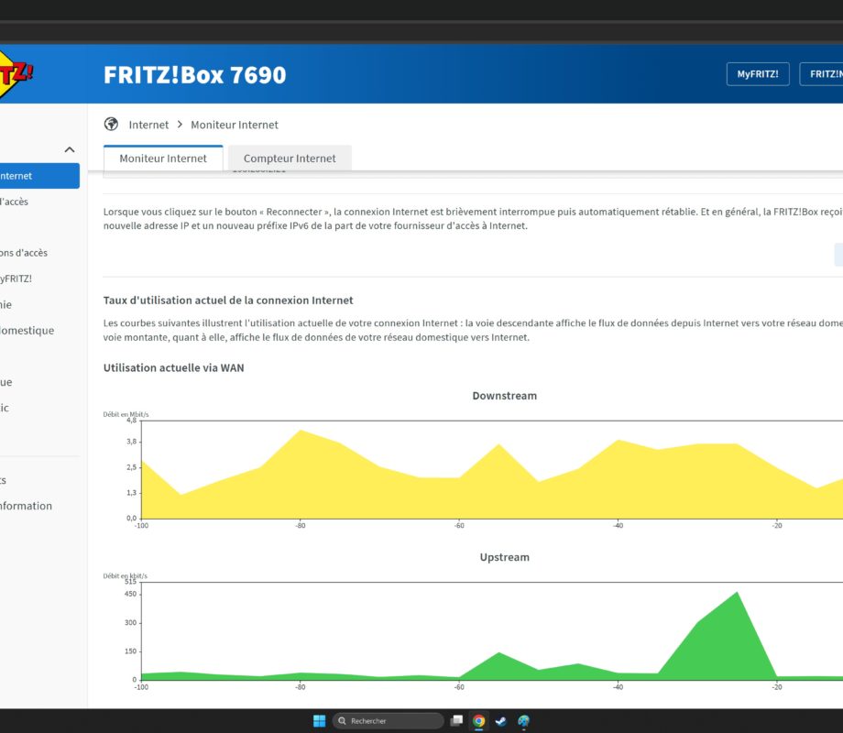This screenshot has width=843, height=733.
Task: Click the MyFRITZ! header button
Action: pos(758,74)
